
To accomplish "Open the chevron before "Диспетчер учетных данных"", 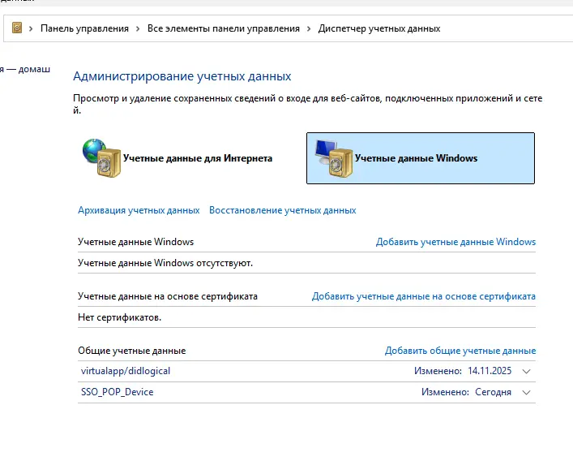I will click(309, 28).
